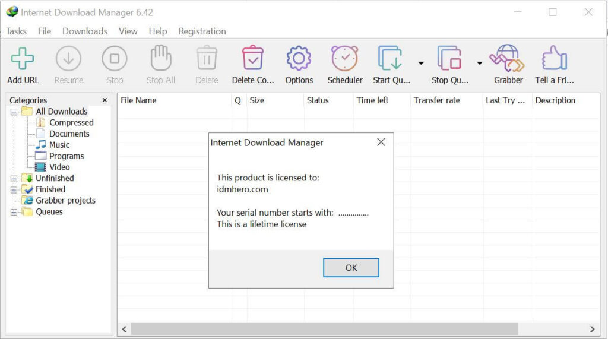Maximize the Internet Download Manager window

[553, 12]
